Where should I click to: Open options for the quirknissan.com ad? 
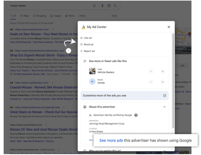point(64,107)
